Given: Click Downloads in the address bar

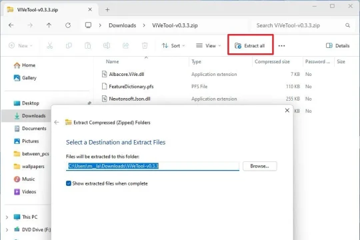Looking at the screenshot, I should [x=123, y=25].
